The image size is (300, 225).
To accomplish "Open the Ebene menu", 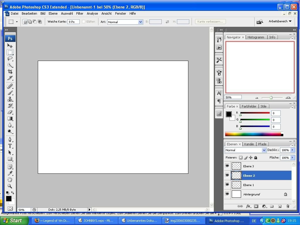I will [x=53, y=13].
